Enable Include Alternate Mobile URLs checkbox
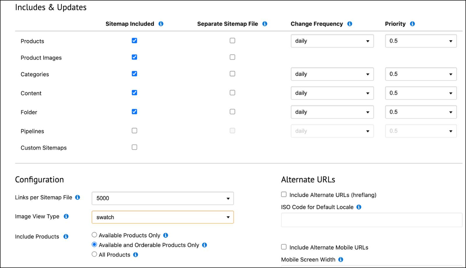Screen dimensions: 466x268 [x=284, y=247]
